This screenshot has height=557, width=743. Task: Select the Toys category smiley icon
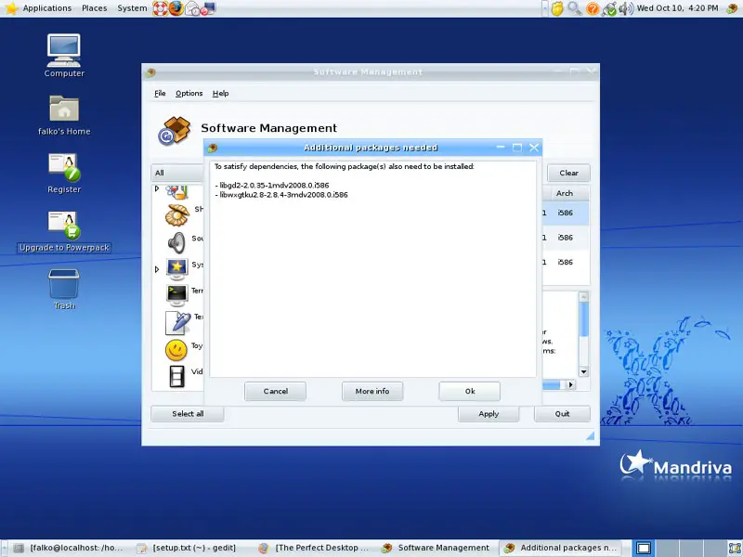[x=176, y=350]
